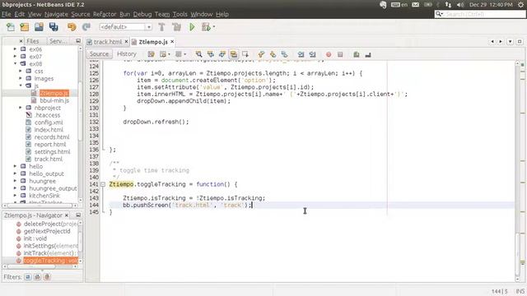
Task: Click the Debug Project icon
Action: pyautogui.click(x=206, y=27)
